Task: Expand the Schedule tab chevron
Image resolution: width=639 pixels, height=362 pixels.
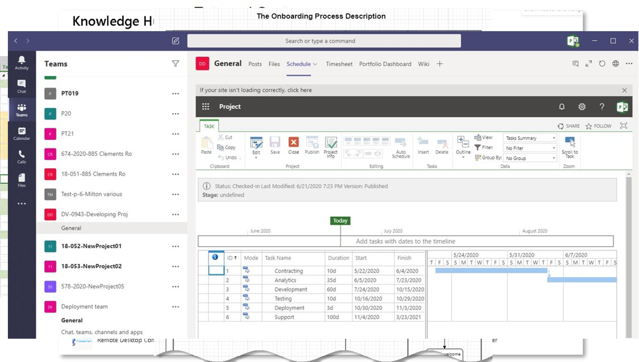Action: pyautogui.click(x=315, y=64)
